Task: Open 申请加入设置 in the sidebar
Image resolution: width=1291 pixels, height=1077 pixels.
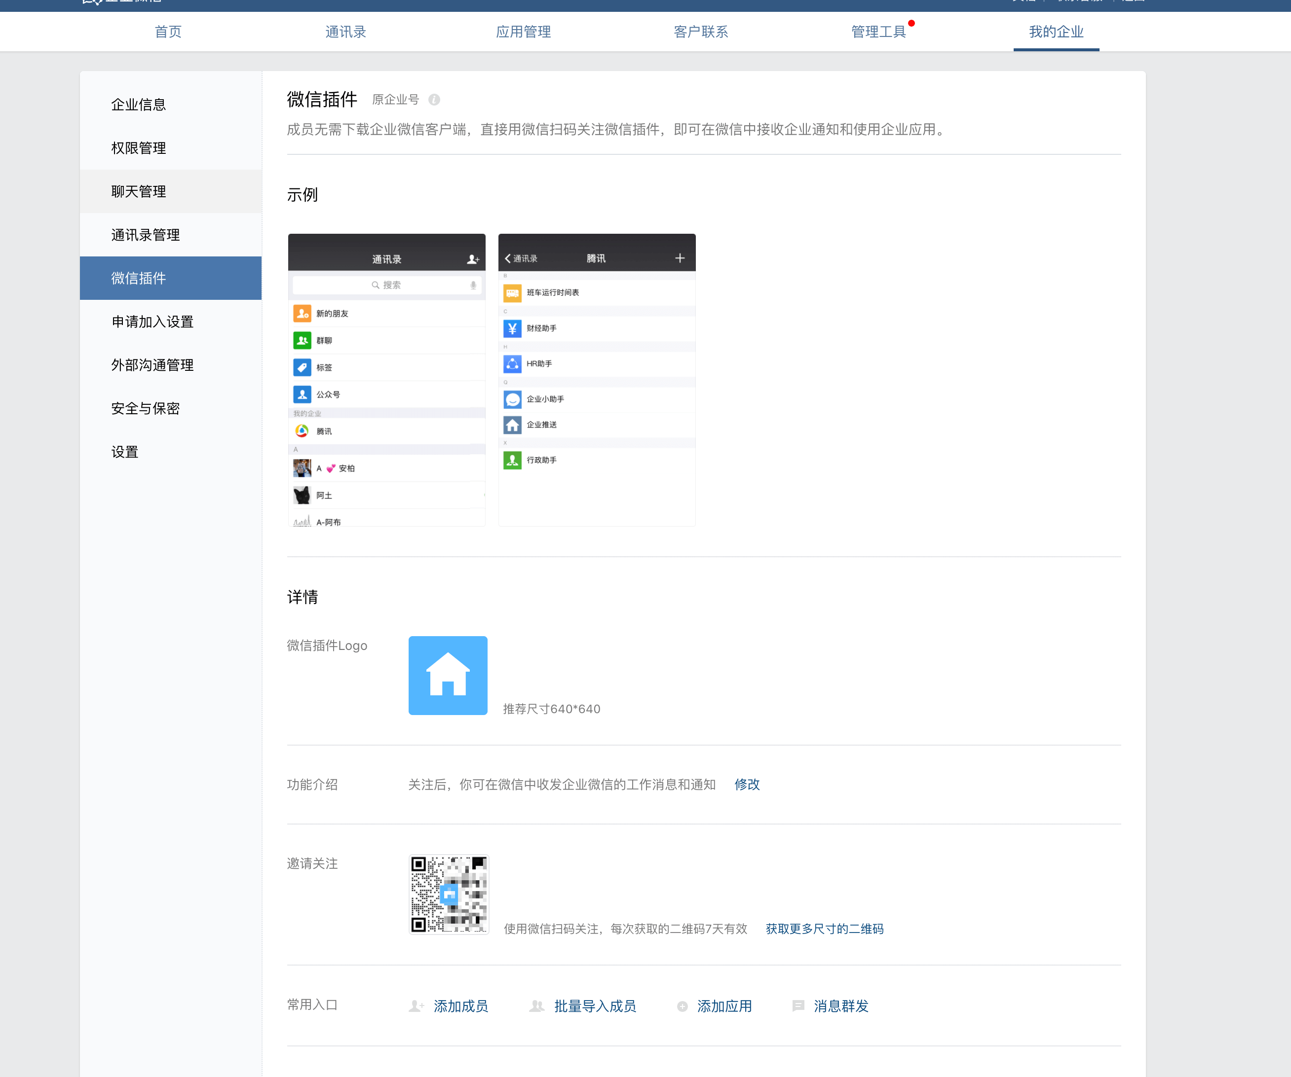Action: coord(152,322)
